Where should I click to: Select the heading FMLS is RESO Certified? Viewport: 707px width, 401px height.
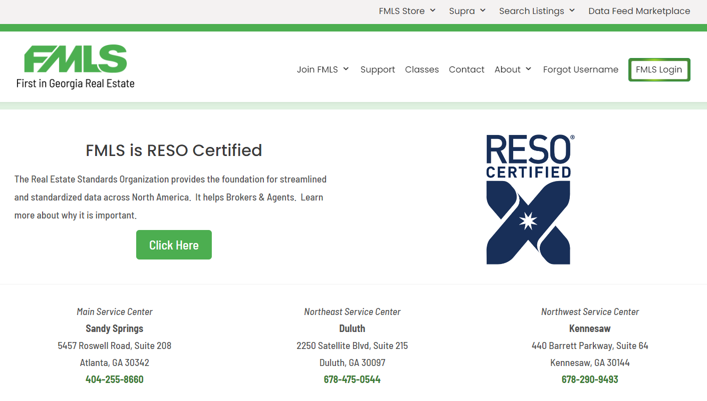pyautogui.click(x=174, y=150)
